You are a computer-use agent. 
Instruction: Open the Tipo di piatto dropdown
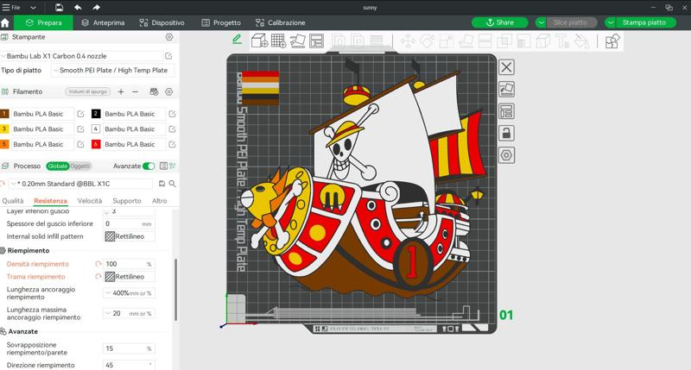tap(113, 70)
